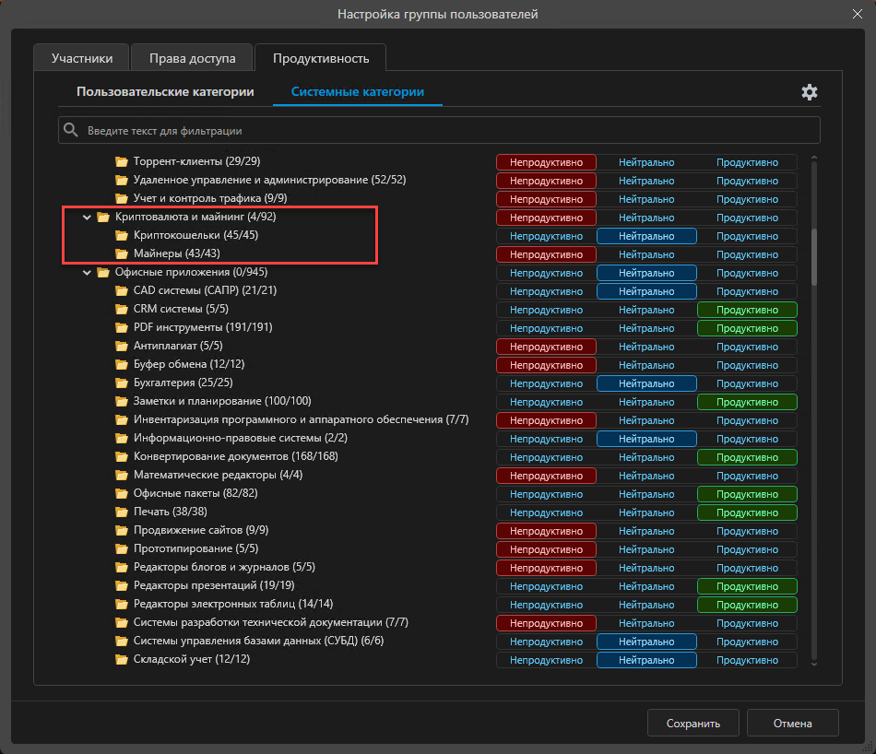The height and width of the screenshot is (754, 876).
Task: Mark Майнеры as Нейтрально
Action: click(x=646, y=254)
